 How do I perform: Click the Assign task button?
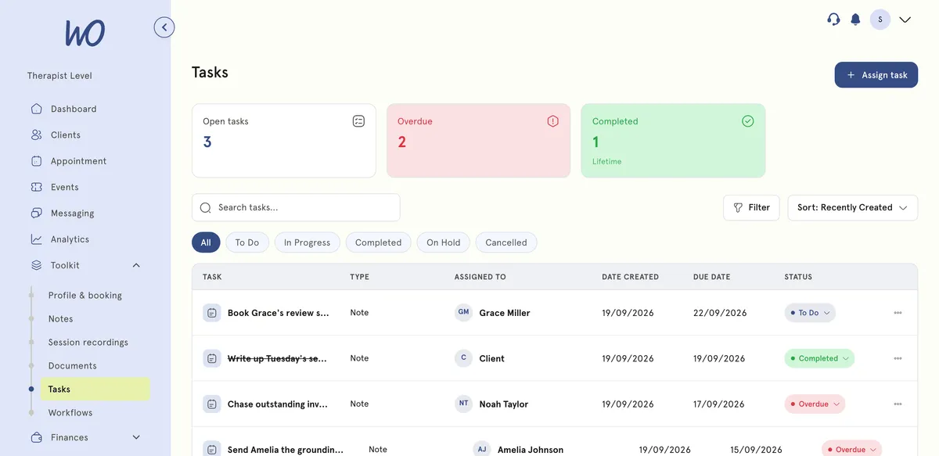click(876, 75)
